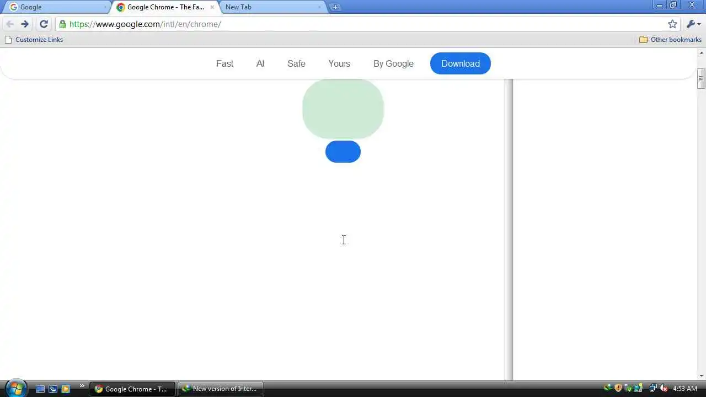The width and height of the screenshot is (706, 397).
Task: Expand the quick launch overflow chevron
Action: [82, 386]
